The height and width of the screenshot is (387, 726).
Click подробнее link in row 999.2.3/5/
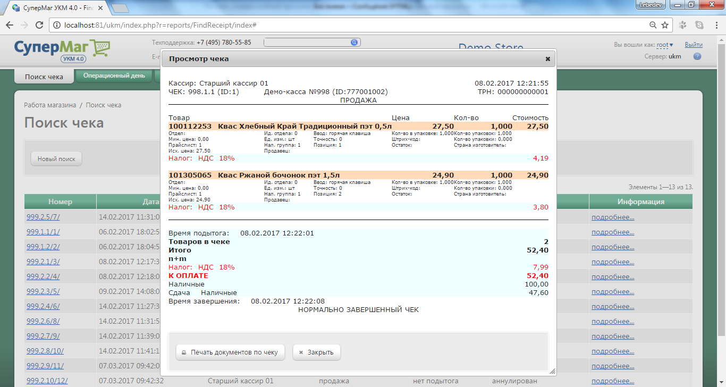613,291
